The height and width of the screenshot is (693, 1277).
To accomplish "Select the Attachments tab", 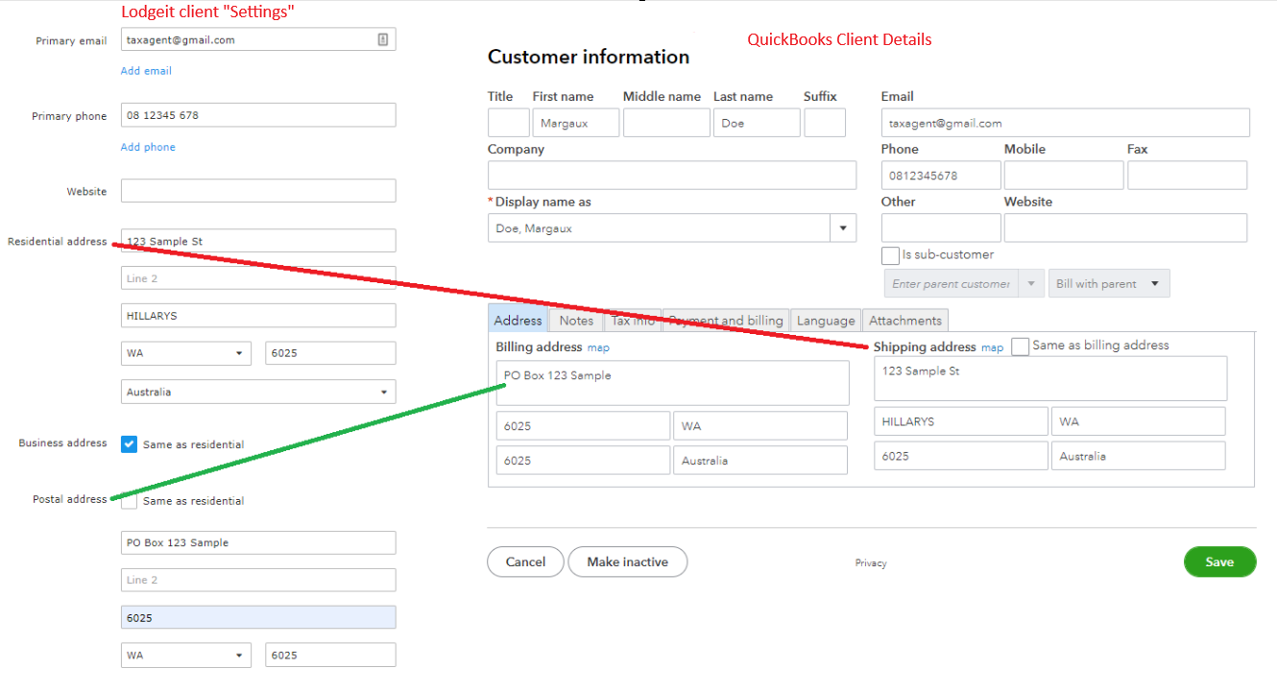I will [x=905, y=321].
